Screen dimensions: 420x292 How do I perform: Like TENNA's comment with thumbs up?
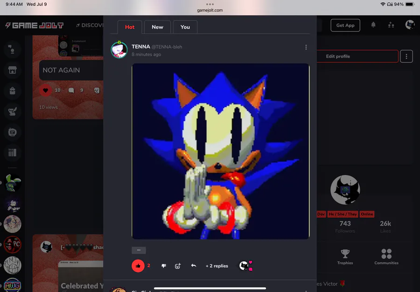(x=138, y=266)
